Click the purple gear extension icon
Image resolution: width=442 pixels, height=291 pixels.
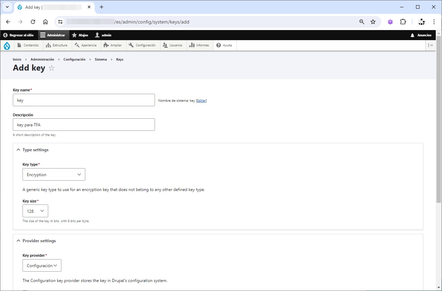click(390, 22)
